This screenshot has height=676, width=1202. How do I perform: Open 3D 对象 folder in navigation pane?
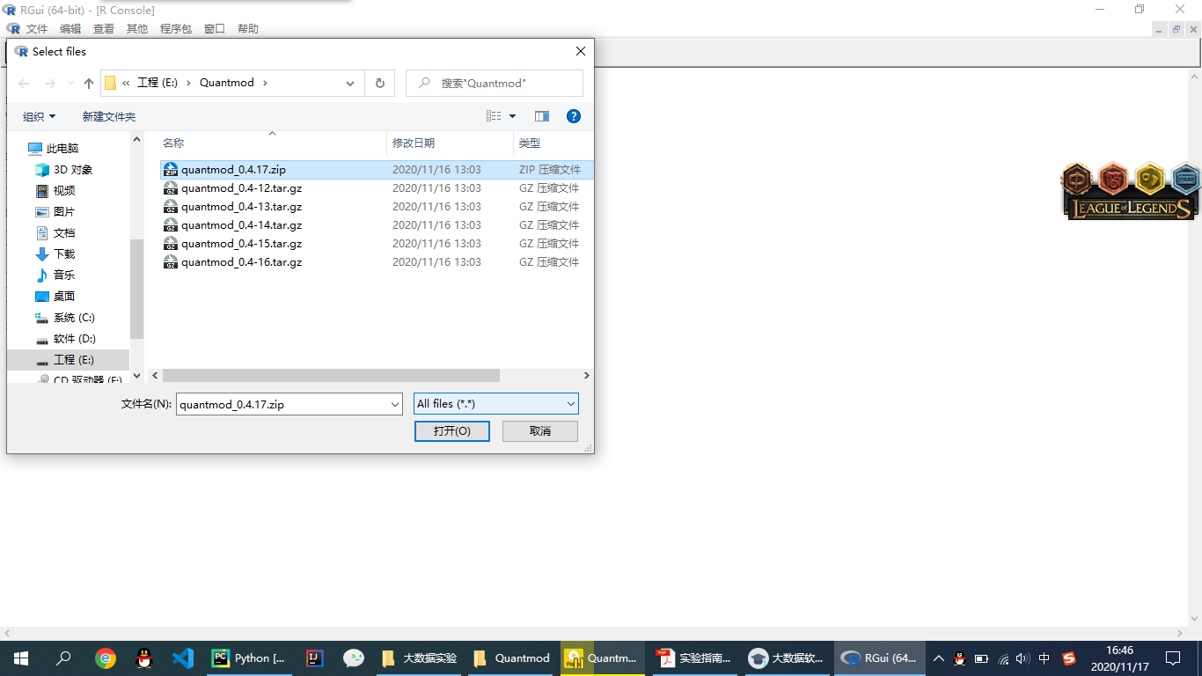(x=72, y=169)
